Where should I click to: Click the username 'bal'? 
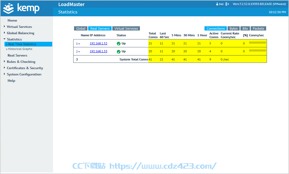221,4
